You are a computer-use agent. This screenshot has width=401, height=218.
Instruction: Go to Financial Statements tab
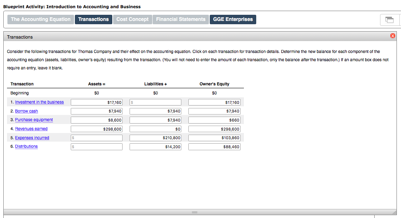click(181, 19)
